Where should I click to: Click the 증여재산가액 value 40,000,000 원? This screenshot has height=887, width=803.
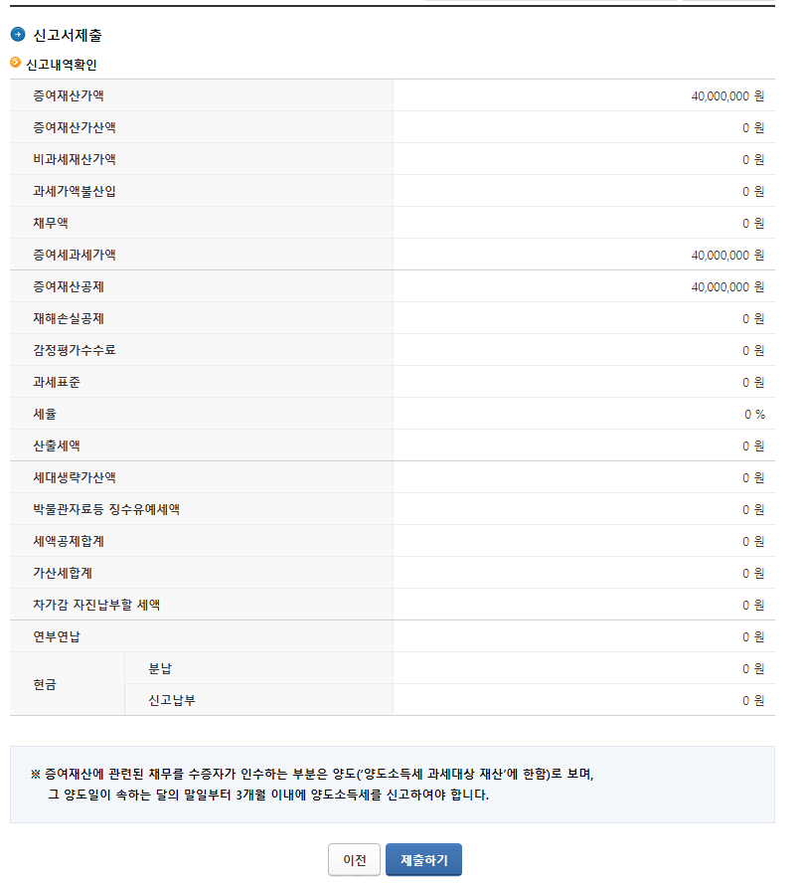coord(727,96)
